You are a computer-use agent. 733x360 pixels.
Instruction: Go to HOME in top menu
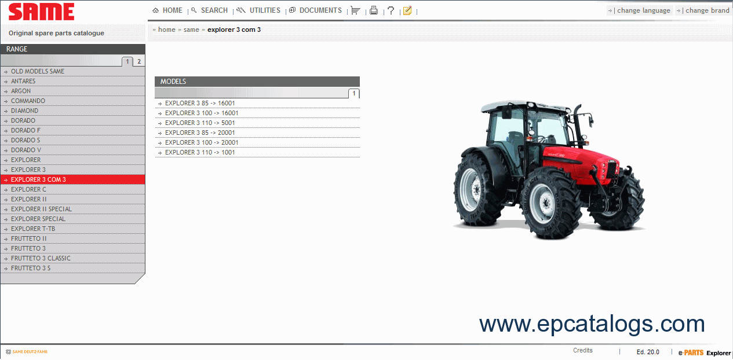pos(167,10)
